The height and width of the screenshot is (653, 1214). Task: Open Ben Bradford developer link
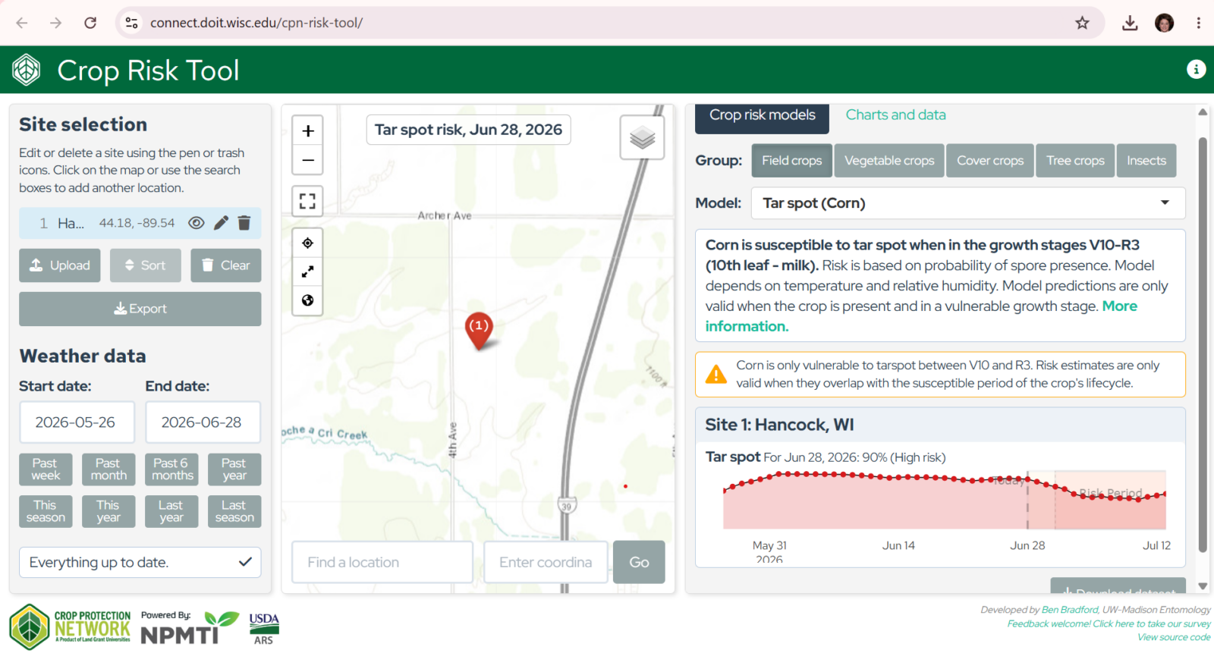click(1070, 610)
